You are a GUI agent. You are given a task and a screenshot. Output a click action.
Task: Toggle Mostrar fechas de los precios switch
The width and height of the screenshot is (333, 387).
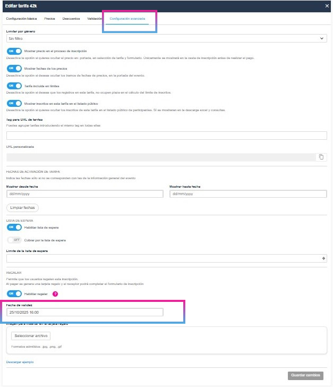[14, 69]
